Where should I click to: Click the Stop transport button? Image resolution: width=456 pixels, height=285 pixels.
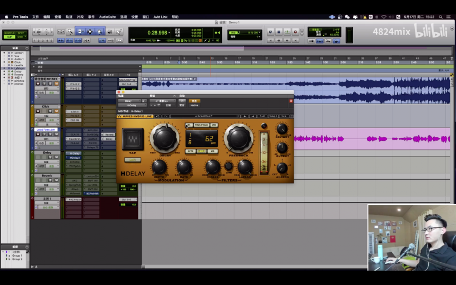pos(279,32)
